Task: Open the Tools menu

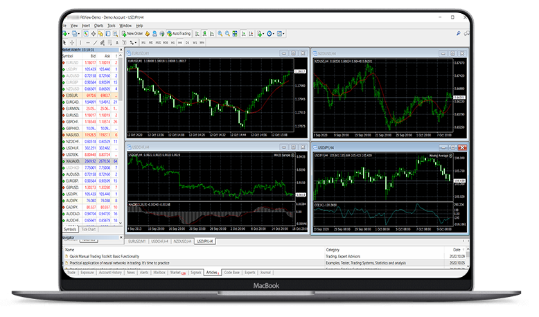Action: [112, 26]
